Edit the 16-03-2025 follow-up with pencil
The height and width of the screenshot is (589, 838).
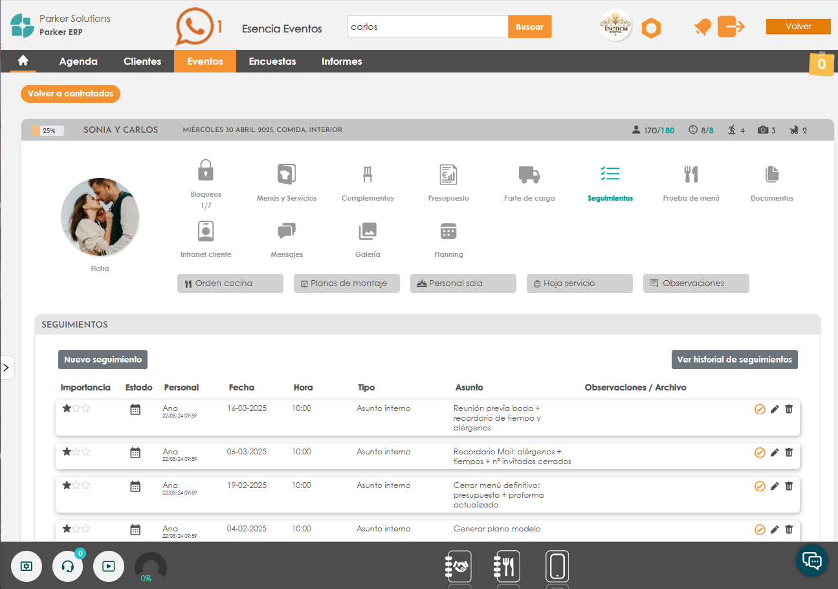[x=775, y=409]
